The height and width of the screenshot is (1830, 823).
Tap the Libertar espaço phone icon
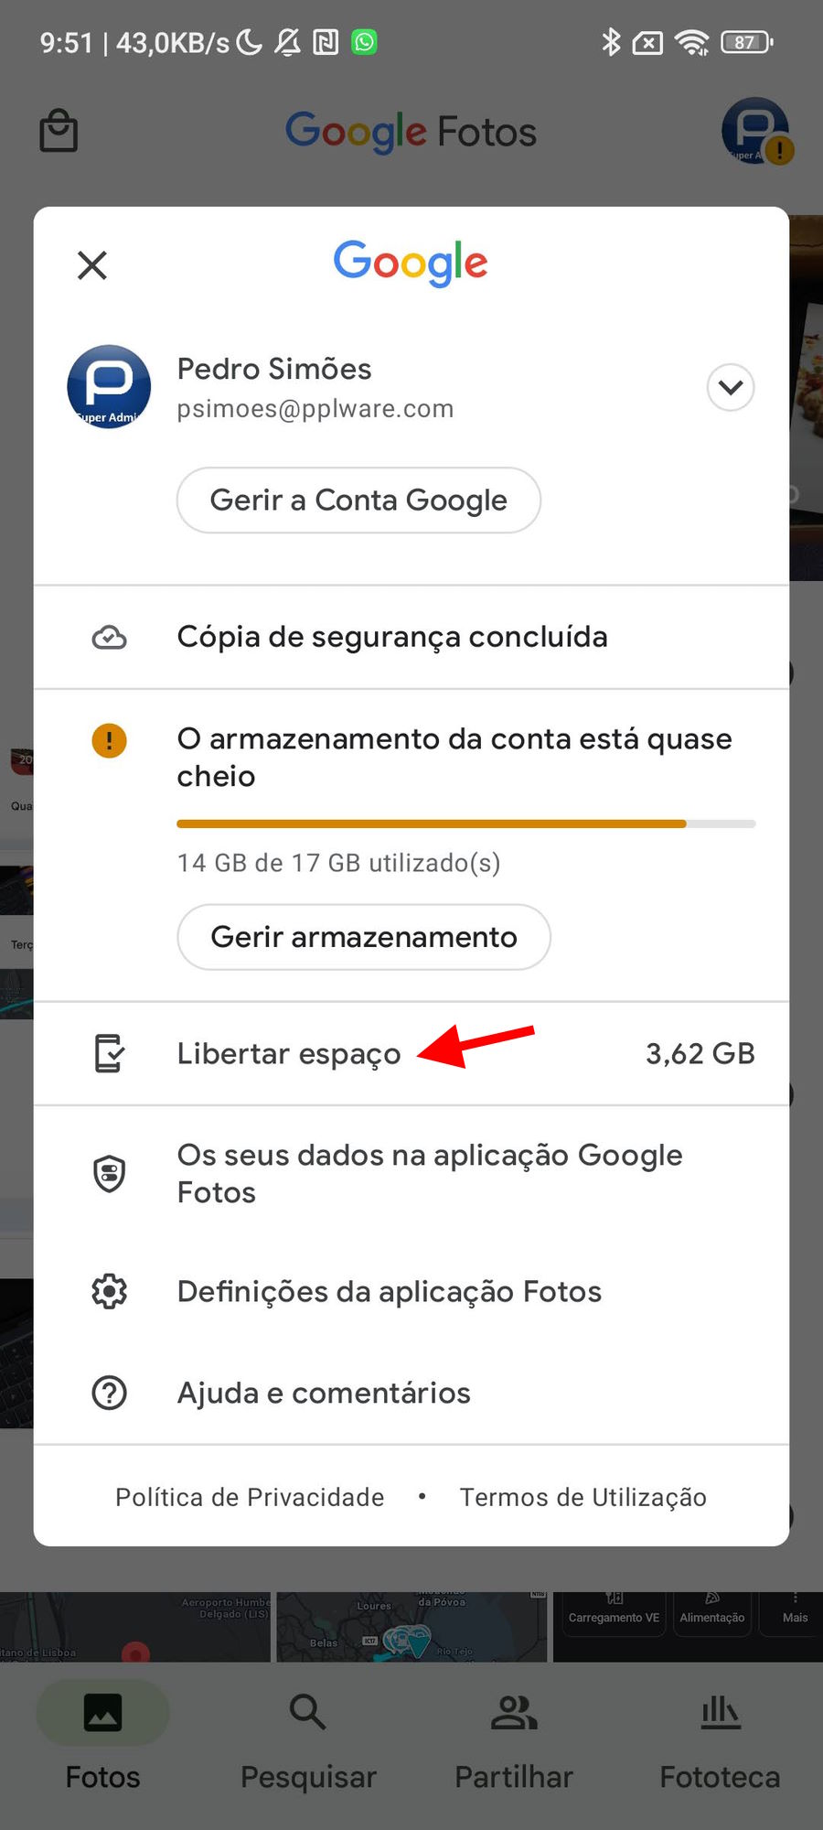click(110, 1053)
